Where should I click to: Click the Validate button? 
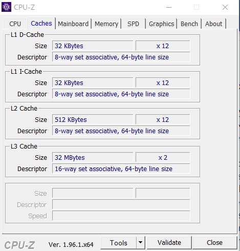point(169,243)
